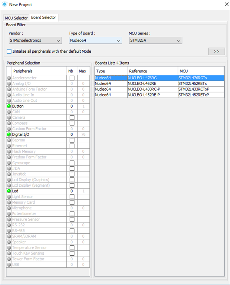Select the NUCLEO-L433RC-P board row

point(152,89)
